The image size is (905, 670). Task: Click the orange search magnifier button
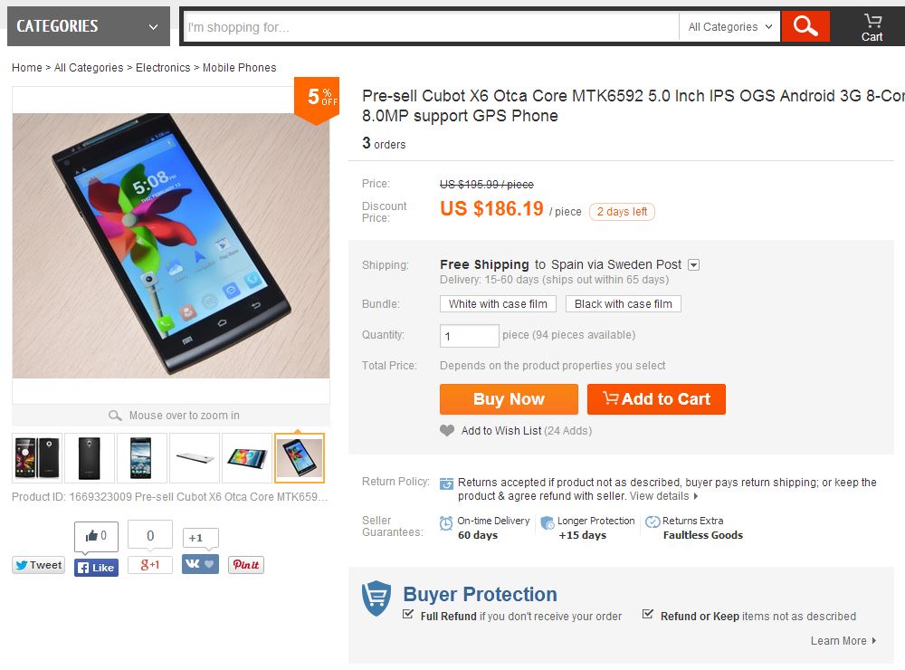(805, 26)
